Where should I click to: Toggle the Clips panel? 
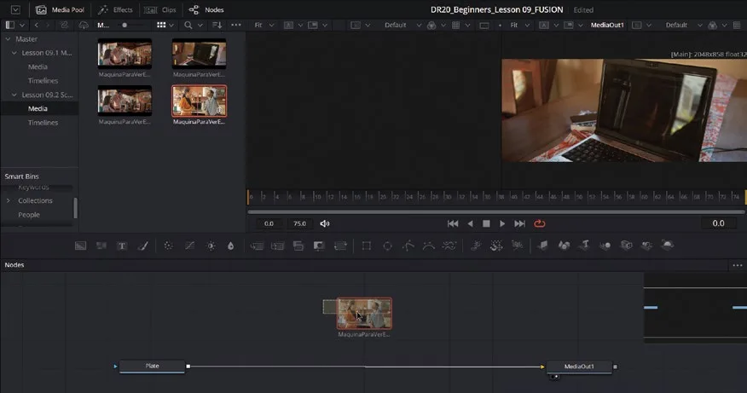click(x=160, y=9)
